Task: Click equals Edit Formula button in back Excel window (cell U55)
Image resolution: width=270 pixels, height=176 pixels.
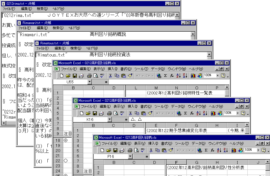Action: [x=106, y=82]
